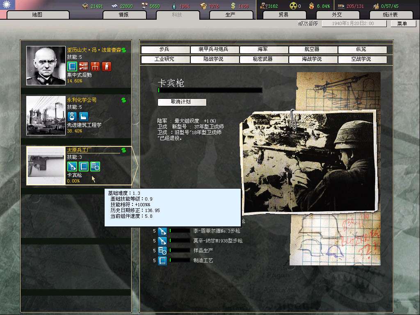The image size is (420, 315).
Task: Click the nuclear radiation icon showing 0
Action: [x=294, y=6]
